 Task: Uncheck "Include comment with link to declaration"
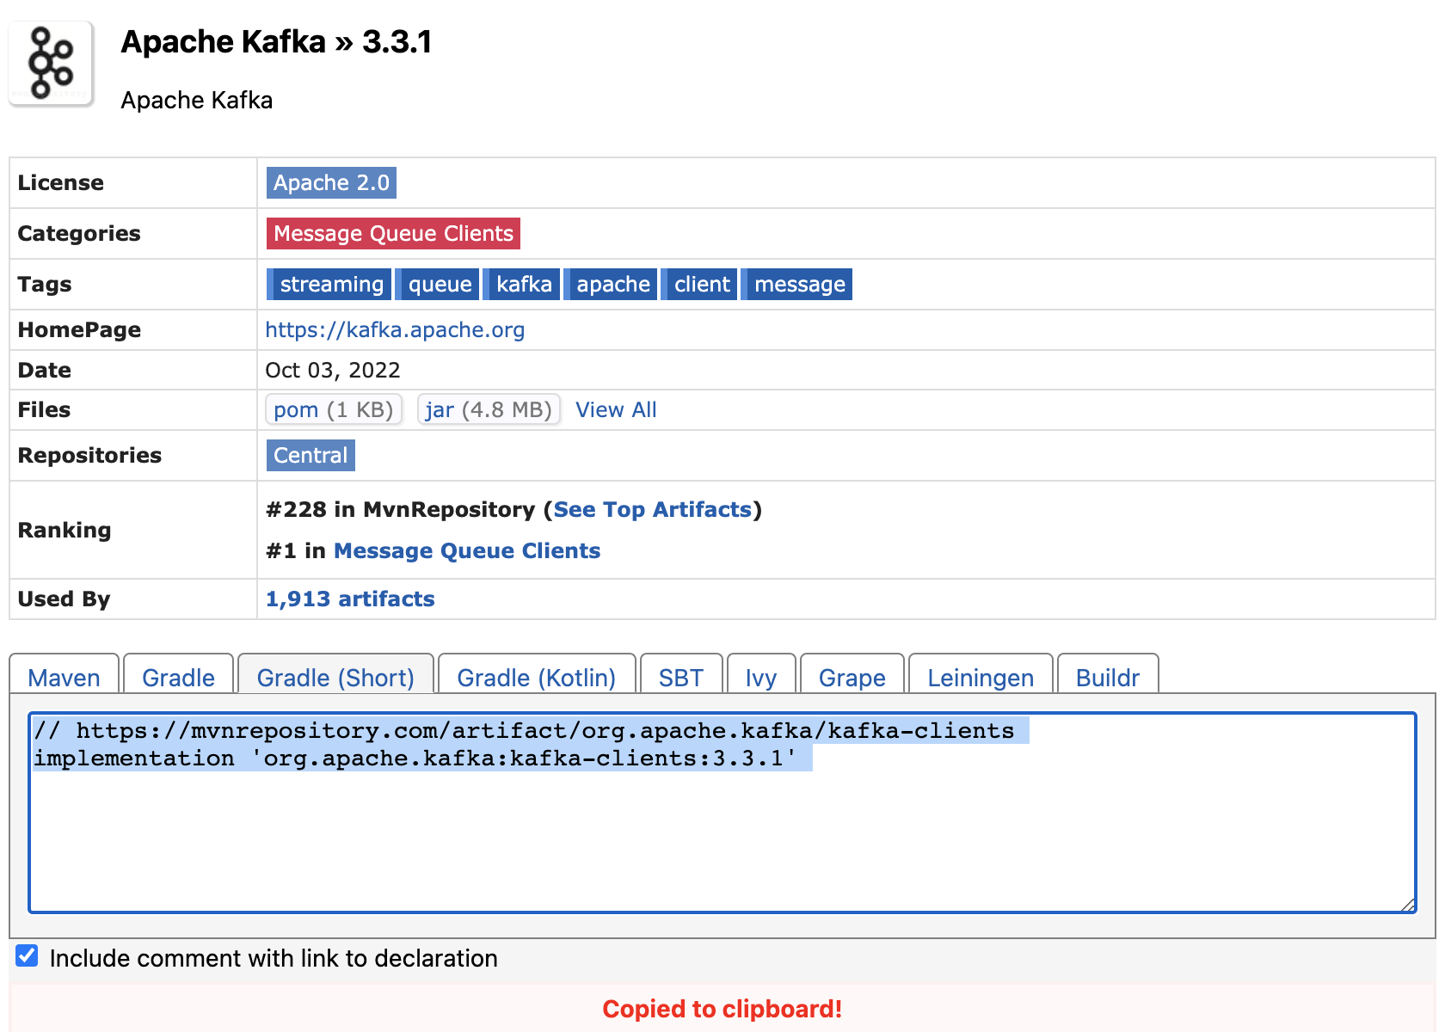[27, 955]
